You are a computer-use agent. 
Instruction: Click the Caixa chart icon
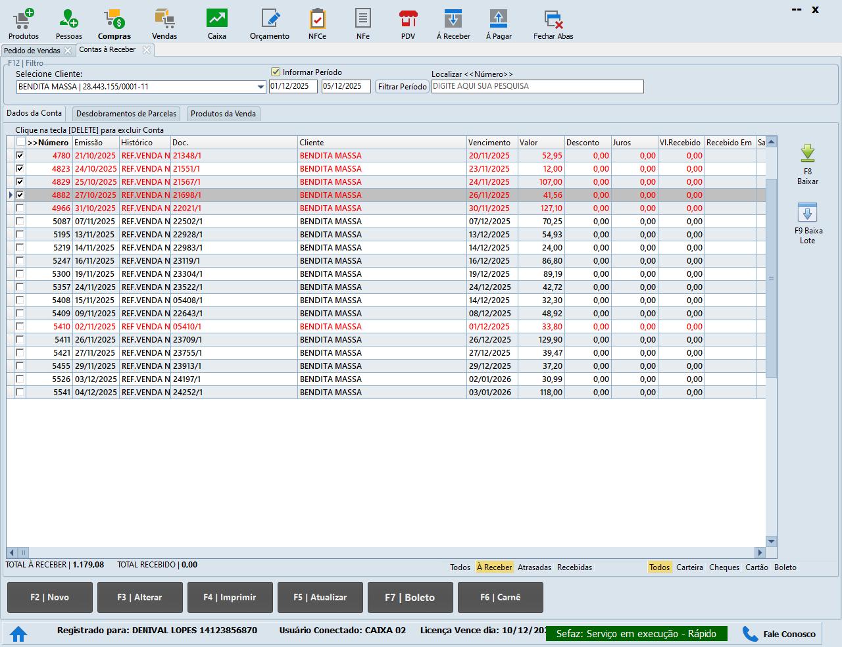click(x=216, y=18)
